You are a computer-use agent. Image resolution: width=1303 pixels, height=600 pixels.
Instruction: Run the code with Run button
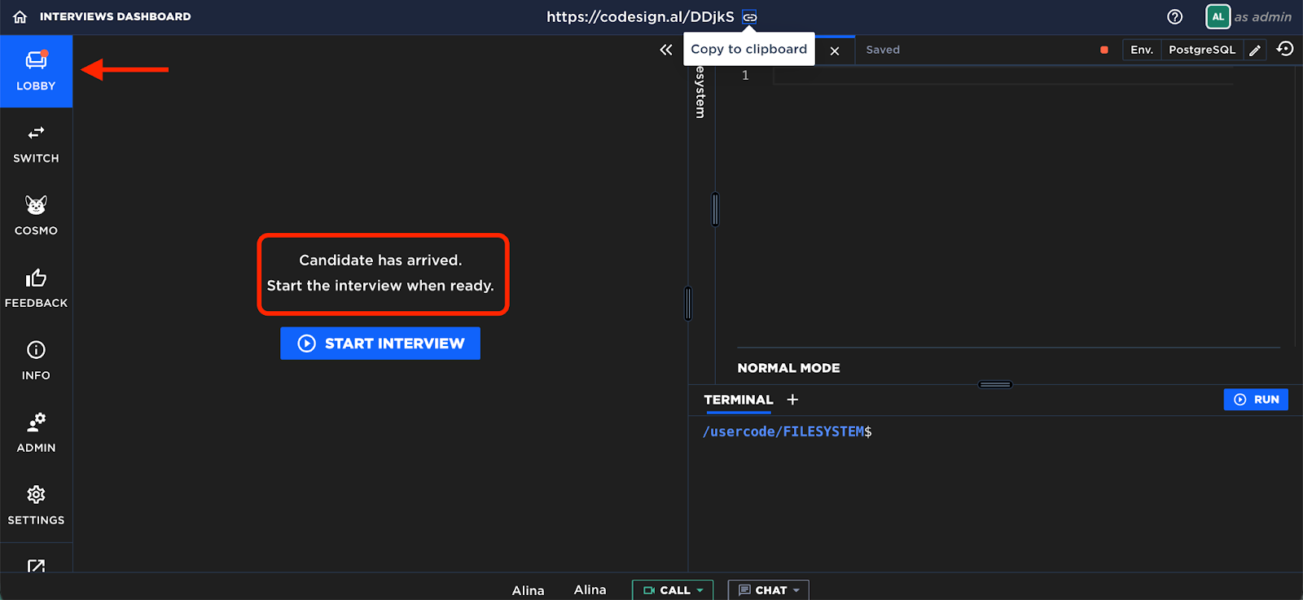(1256, 400)
